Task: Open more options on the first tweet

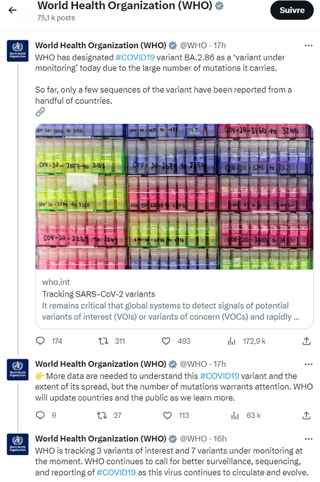Action: tap(308, 45)
